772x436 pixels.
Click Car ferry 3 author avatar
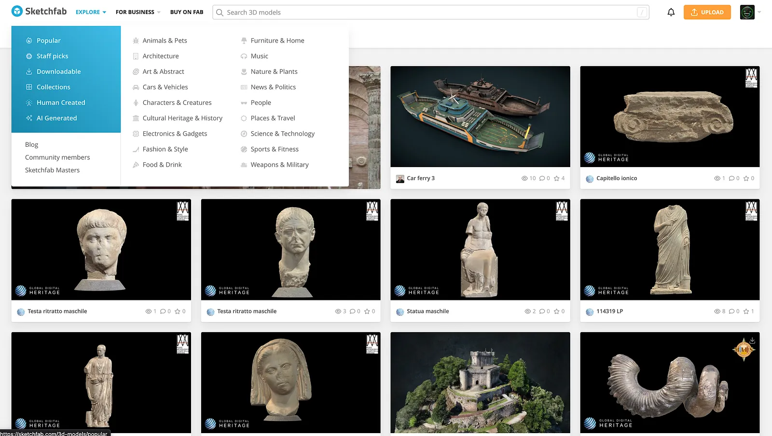click(400, 179)
